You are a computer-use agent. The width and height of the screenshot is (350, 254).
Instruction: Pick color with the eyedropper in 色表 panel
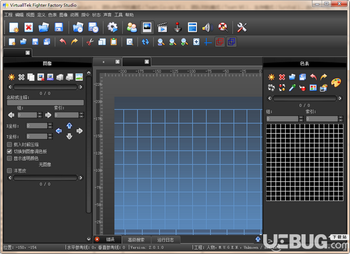292,87
